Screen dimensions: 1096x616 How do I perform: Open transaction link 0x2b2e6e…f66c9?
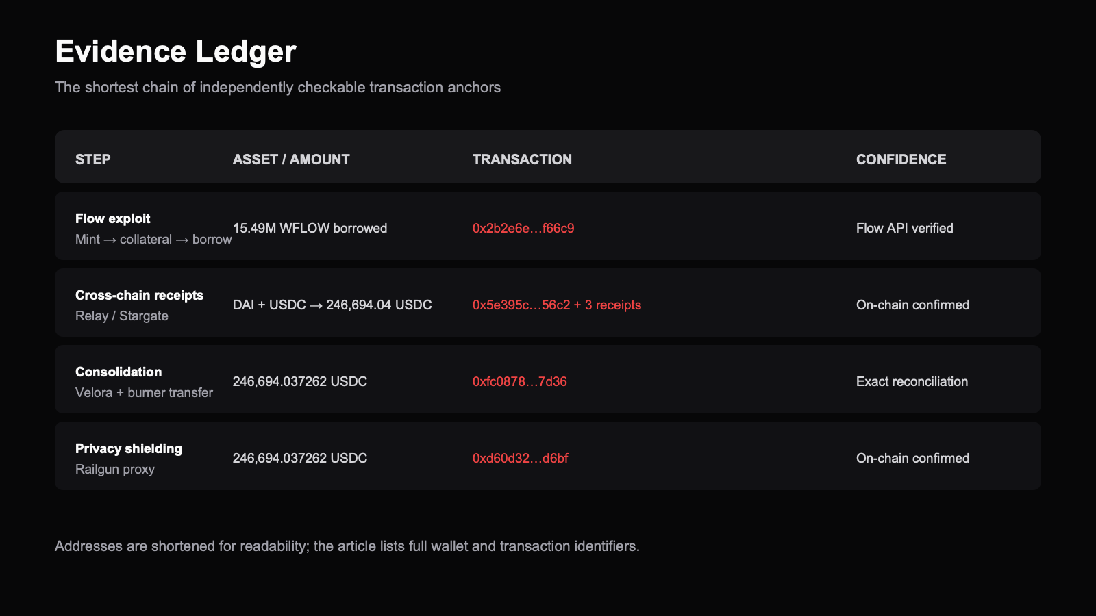tap(523, 229)
